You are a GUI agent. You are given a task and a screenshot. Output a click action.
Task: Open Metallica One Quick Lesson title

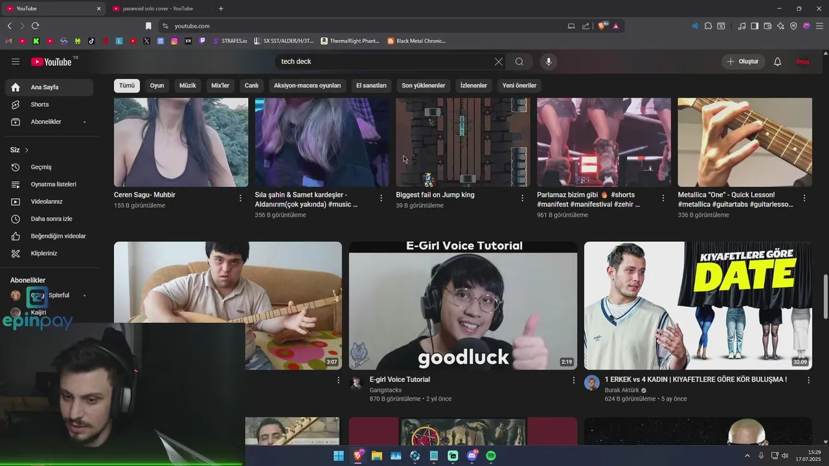pyautogui.click(x=735, y=199)
